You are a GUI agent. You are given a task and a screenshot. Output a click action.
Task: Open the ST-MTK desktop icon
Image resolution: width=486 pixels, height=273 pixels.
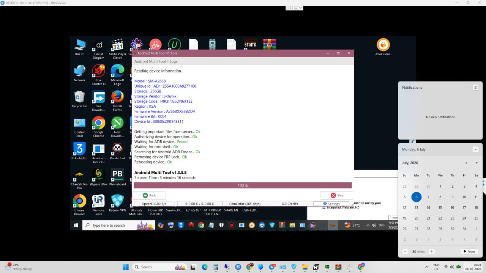250,44
